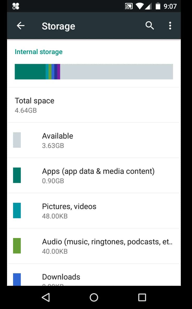This screenshot has height=309, width=192.
Task: Tap the battery icon in status bar
Action: click(x=158, y=6)
